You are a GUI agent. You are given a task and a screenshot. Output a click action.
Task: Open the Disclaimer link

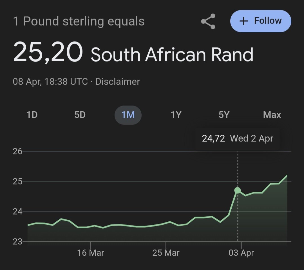(x=117, y=82)
